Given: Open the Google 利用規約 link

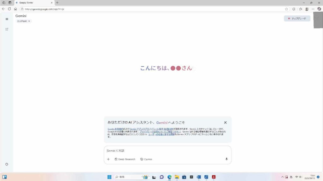Looking at the screenshot, I should coord(115,129).
